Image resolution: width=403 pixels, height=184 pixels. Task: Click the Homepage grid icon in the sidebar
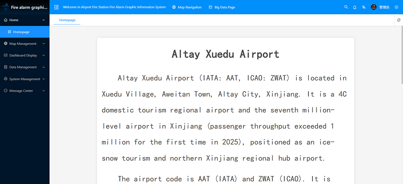(x=10, y=32)
